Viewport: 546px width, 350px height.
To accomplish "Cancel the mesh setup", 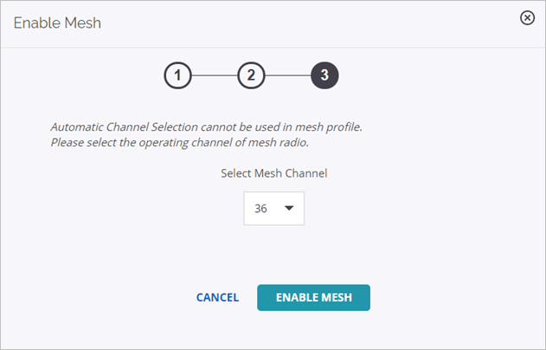I will pos(217,297).
